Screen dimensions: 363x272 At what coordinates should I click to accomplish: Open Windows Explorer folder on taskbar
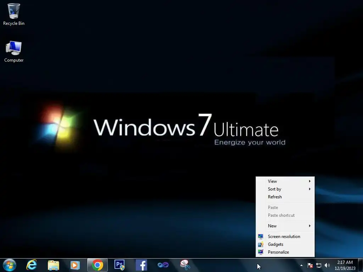point(54,265)
